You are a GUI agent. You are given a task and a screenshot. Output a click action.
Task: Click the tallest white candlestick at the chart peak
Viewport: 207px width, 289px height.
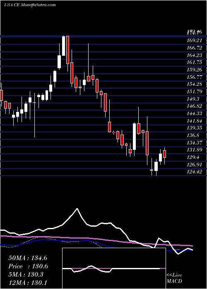[63, 46]
